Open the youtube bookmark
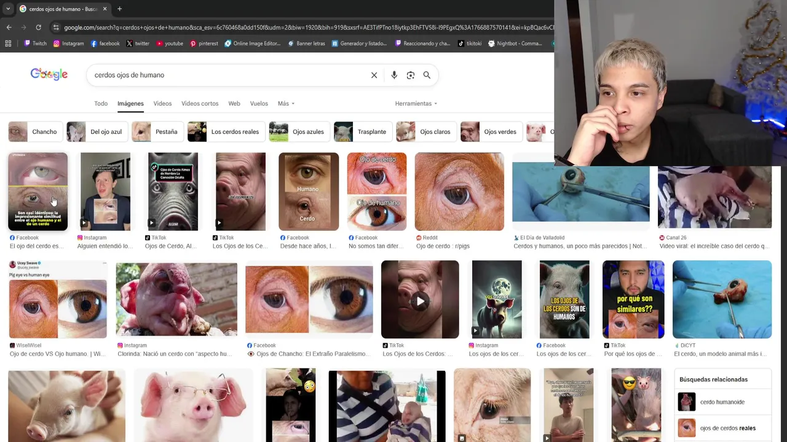This screenshot has width=787, height=442. point(169,44)
